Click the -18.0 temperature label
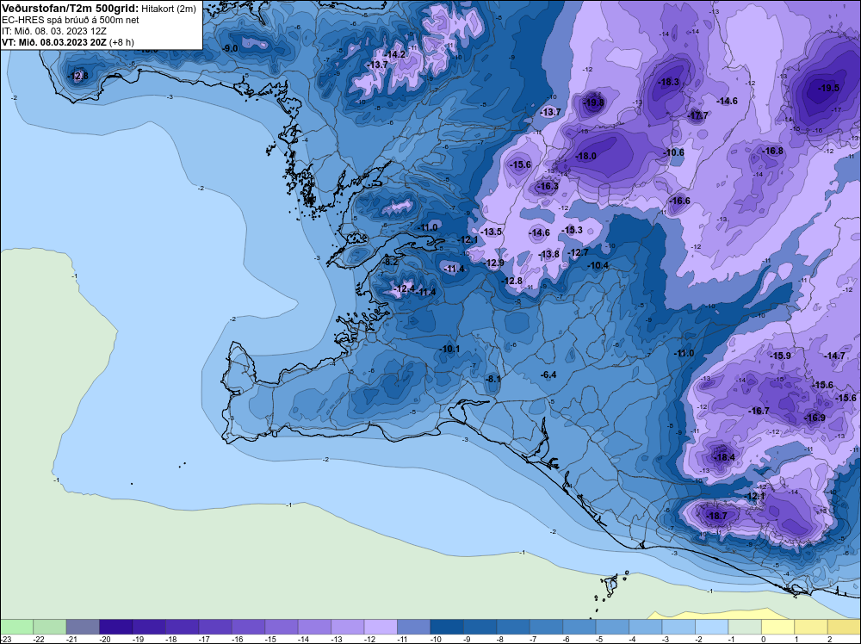Viewport: 861px width, 644px height. [585, 156]
